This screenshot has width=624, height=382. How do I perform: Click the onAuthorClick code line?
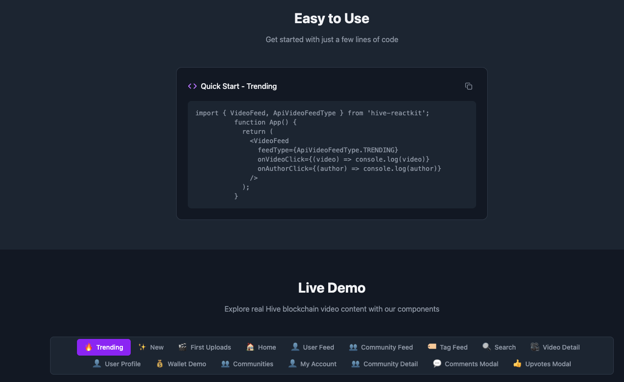click(x=350, y=169)
